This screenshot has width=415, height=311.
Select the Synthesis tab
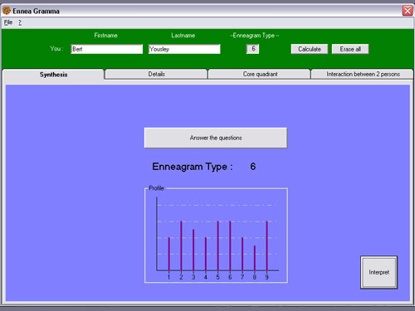[x=53, y=75]
